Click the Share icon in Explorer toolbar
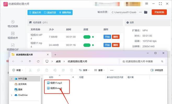 [63, 70]
